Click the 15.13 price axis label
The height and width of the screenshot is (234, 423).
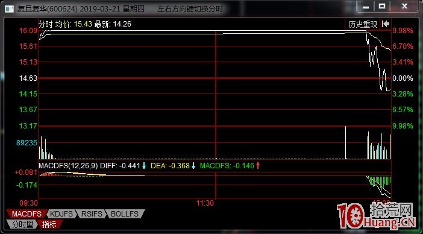point(28,62)
